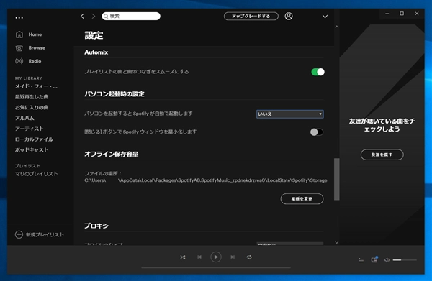This screenshot has height=281, width=432.
Task: Open メイド・フォー library item
Action: point(36,86)
